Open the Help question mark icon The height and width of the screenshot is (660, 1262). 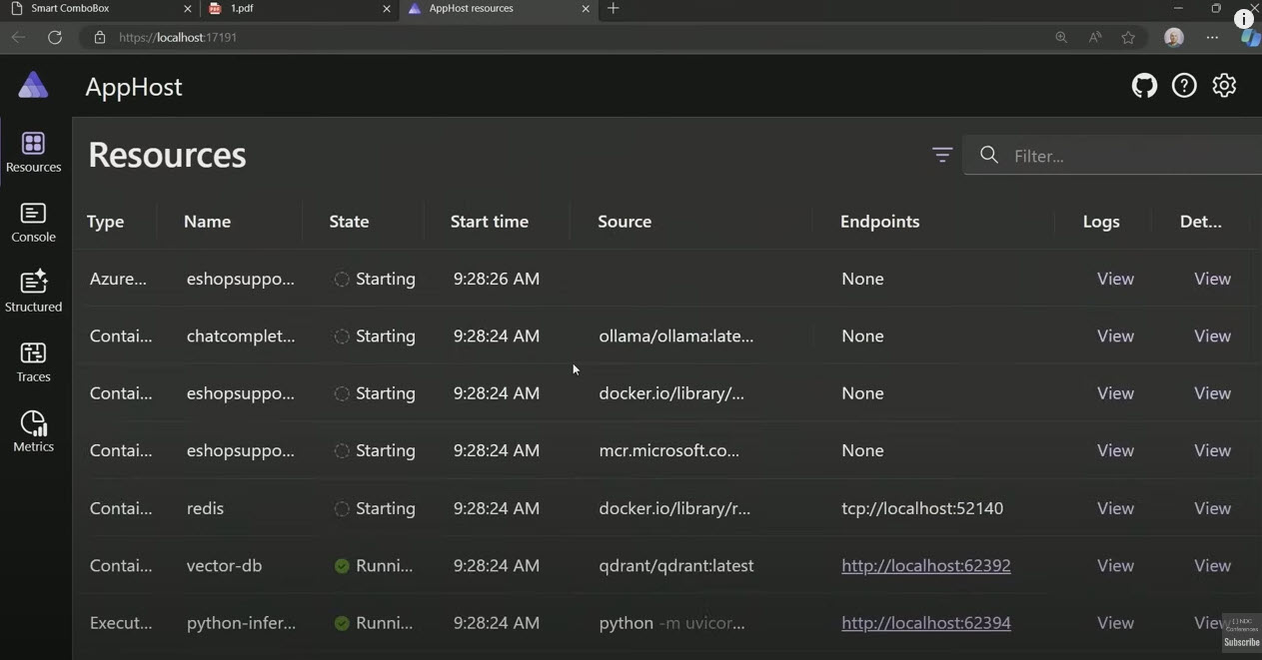pos(1184,86)
